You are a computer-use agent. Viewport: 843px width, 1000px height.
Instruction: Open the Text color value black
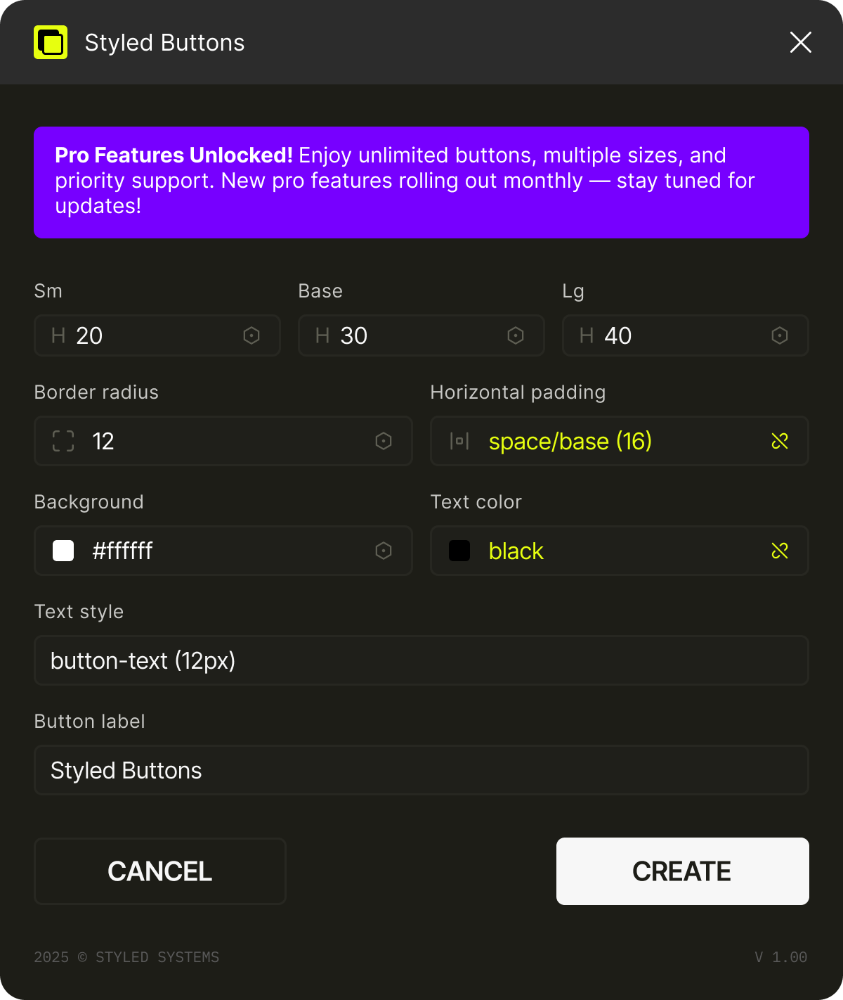(x=516, y=551)
